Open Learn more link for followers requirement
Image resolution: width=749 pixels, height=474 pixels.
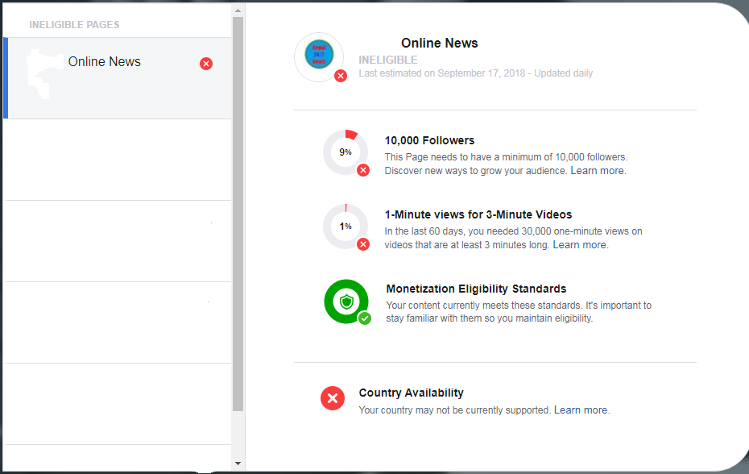(x=597, y=171)
